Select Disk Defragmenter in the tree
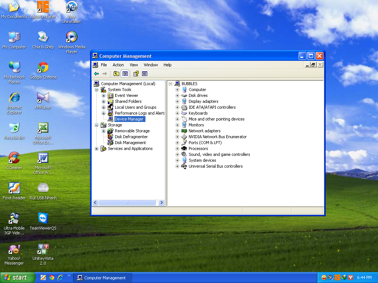 point(131,137)
